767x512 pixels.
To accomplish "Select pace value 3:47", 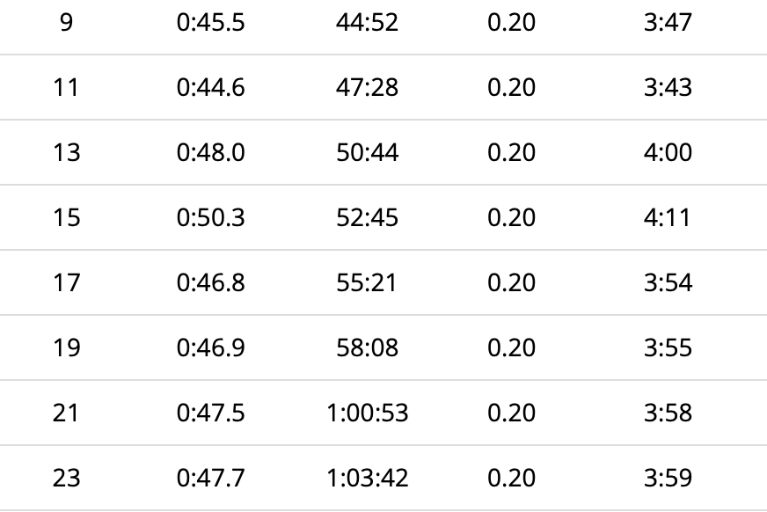I will [x=668, y=23].
